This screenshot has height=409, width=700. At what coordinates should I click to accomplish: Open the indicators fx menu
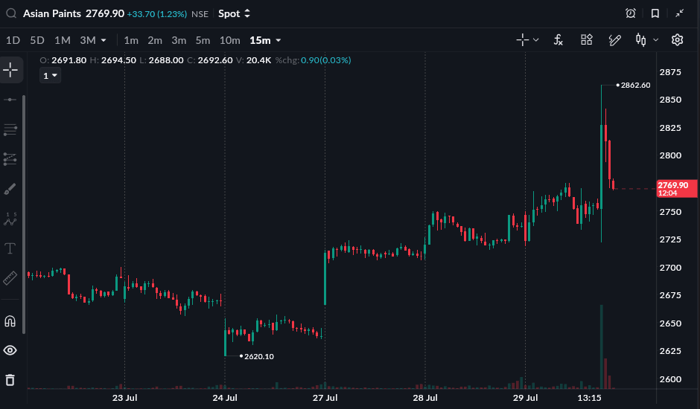[x=558, y=40]
